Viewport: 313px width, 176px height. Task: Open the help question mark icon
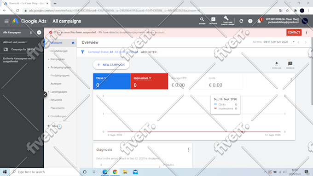tap(250, 21)
